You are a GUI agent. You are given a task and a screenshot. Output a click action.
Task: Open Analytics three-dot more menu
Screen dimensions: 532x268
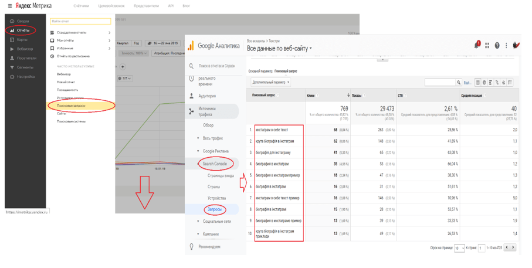(x=506, y=46)
